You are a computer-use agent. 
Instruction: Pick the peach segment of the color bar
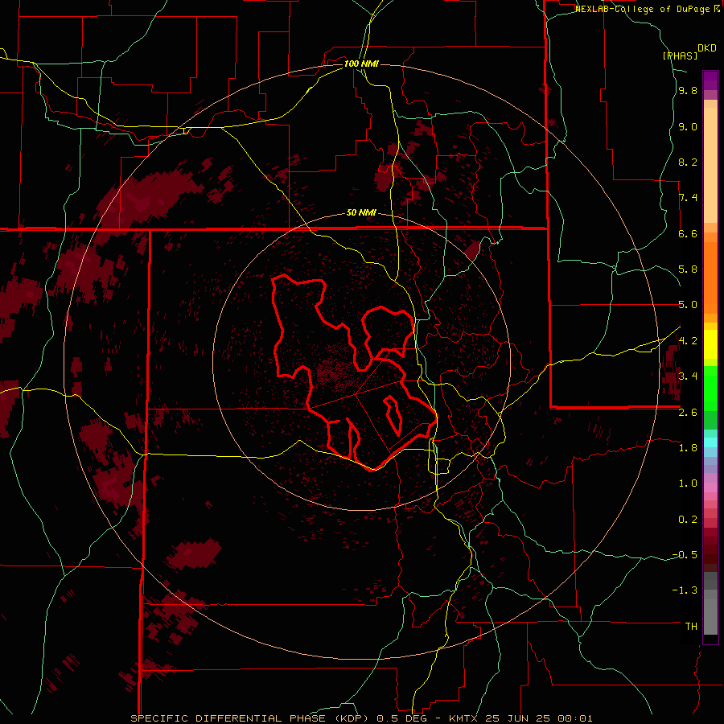pyautogui.click(x=710, y=165)
